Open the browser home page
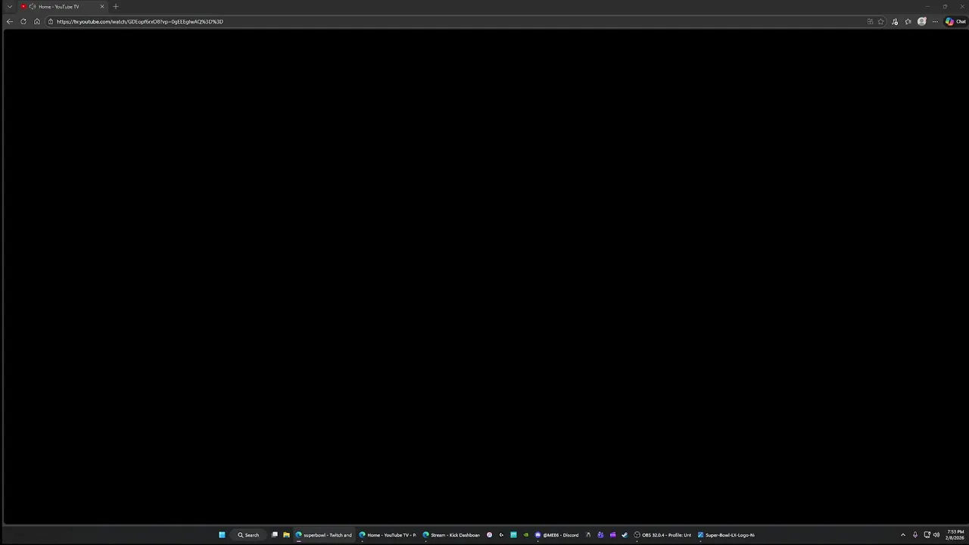Image resolution: width=969 pixels, height=545 pixels. coord(37,21)
